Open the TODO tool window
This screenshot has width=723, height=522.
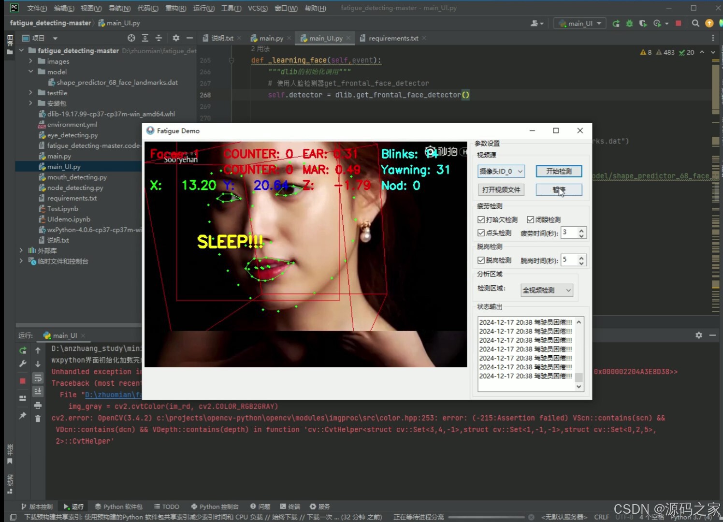pyautogui.click(x=167, y=507)
